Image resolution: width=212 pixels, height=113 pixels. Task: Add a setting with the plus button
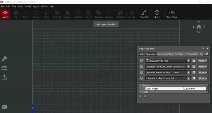pyautogui.click(x=140, y=96)
